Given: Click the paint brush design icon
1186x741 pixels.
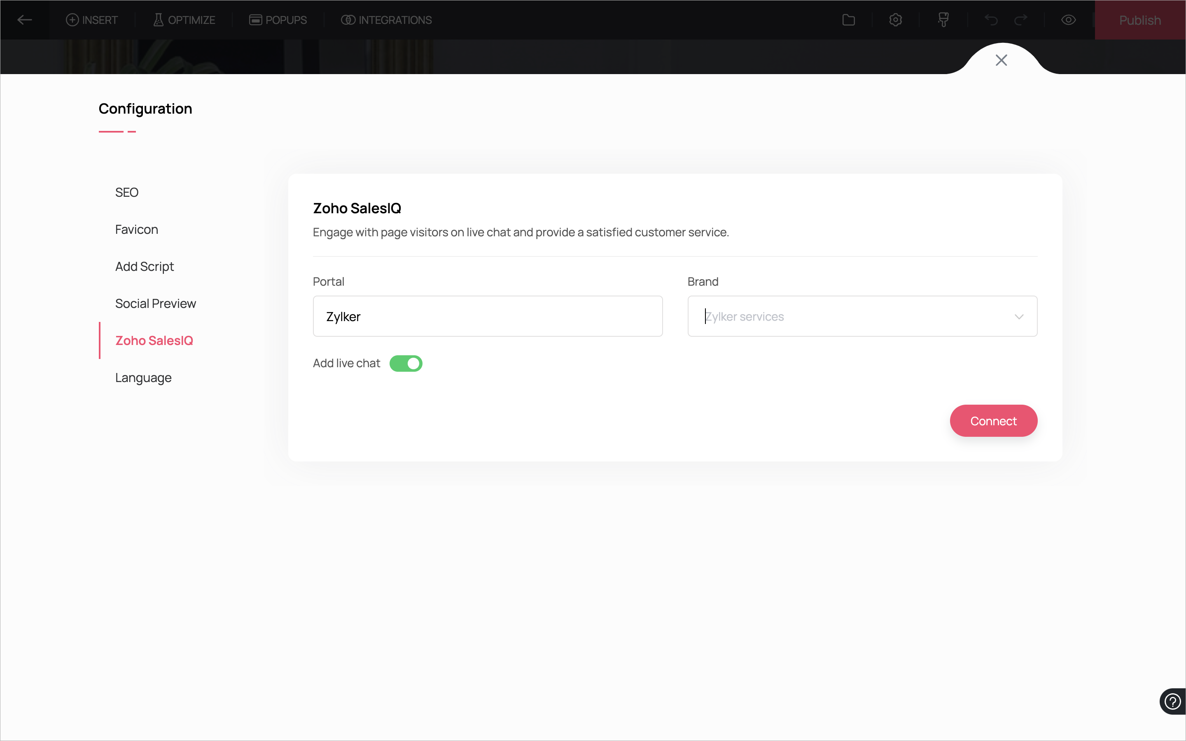Looking at the screenshot, I should click(943, 20).
